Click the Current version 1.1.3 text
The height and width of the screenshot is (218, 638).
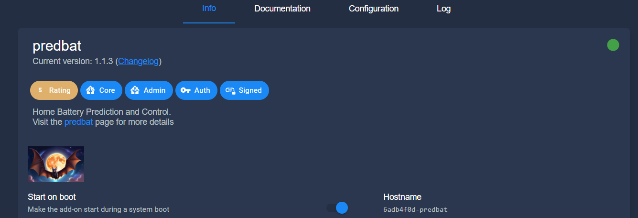(73, 61)
